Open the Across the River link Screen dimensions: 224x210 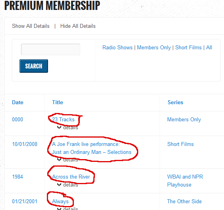click(71, 177)
